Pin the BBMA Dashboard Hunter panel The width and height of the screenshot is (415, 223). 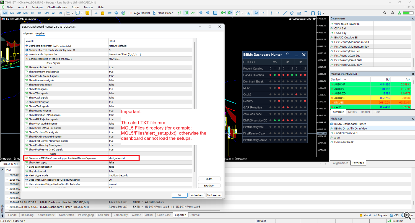tap(287, 54)
